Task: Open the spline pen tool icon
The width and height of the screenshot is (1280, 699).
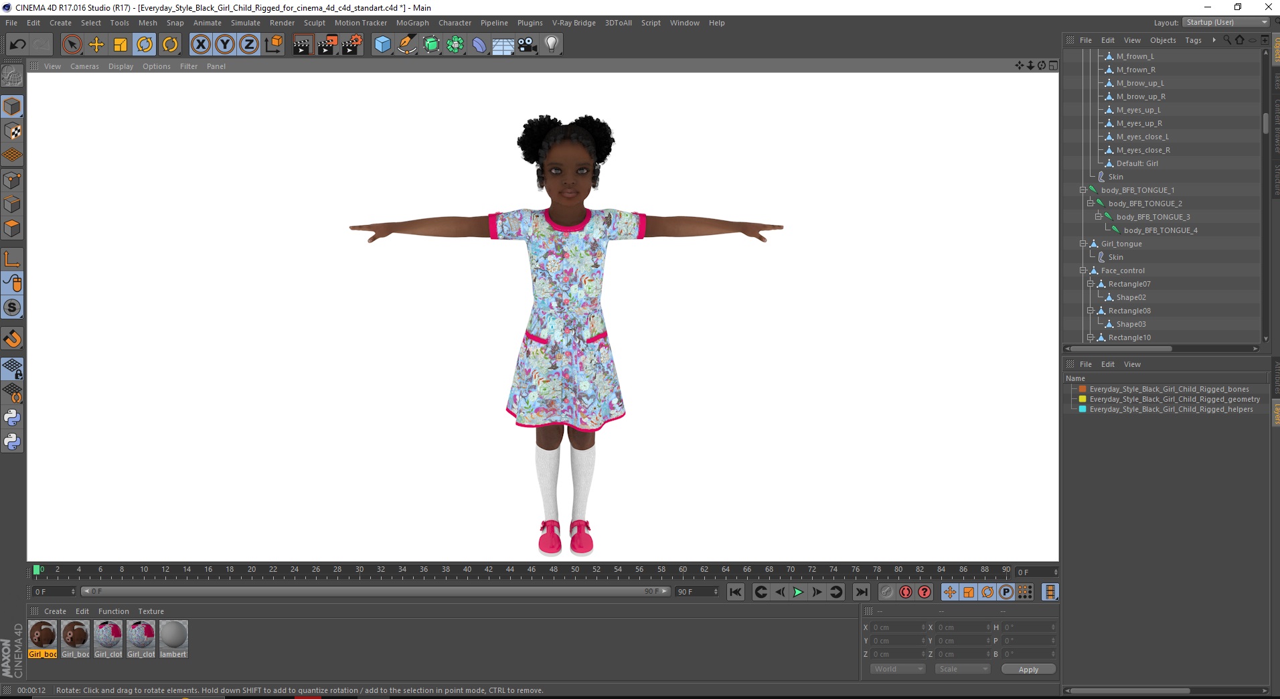Action: click(x=407, y=45)
